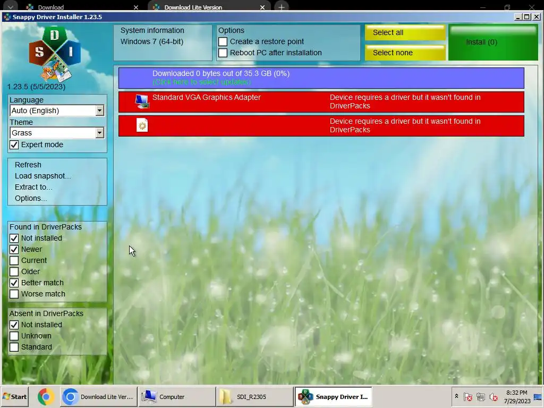Click Windows 7 (64-bit) system information
The image size is (544, 408).
tap(151, 41)
